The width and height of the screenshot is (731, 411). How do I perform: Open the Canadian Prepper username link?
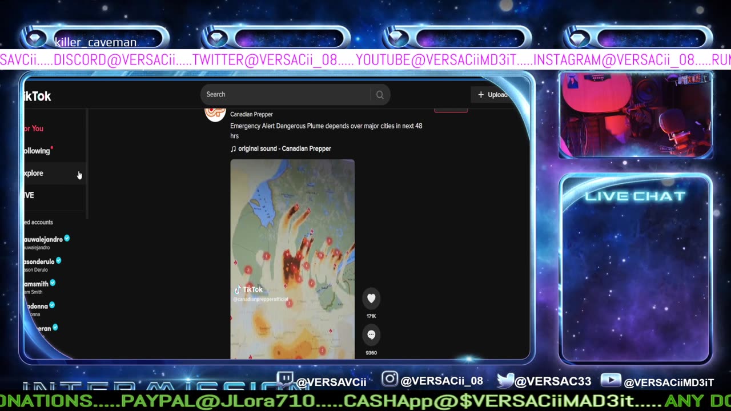coord(251,114)
